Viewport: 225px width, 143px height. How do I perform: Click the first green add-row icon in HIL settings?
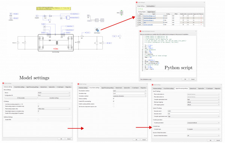138,9
